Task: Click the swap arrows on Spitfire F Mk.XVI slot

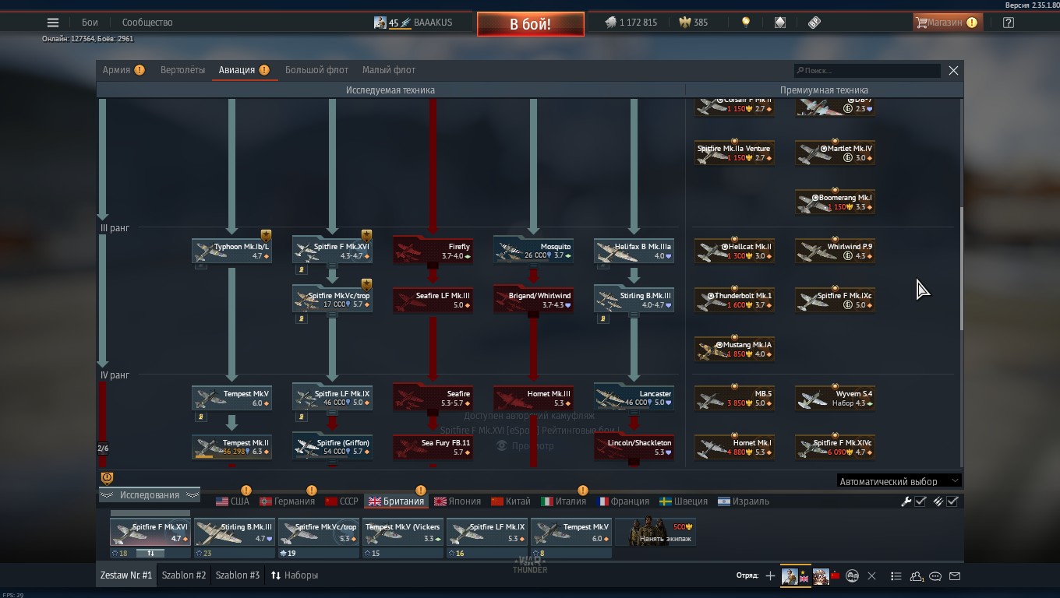Action: [150, 554]
